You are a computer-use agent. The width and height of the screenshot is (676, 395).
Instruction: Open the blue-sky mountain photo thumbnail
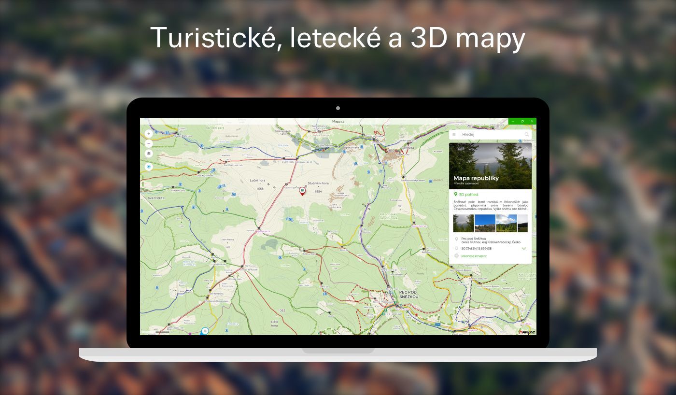click(x=485, y=224)
